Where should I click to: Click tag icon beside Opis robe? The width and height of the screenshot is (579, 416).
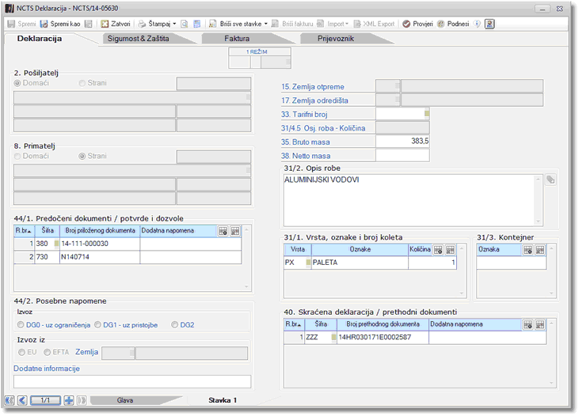tap(550, 180)
